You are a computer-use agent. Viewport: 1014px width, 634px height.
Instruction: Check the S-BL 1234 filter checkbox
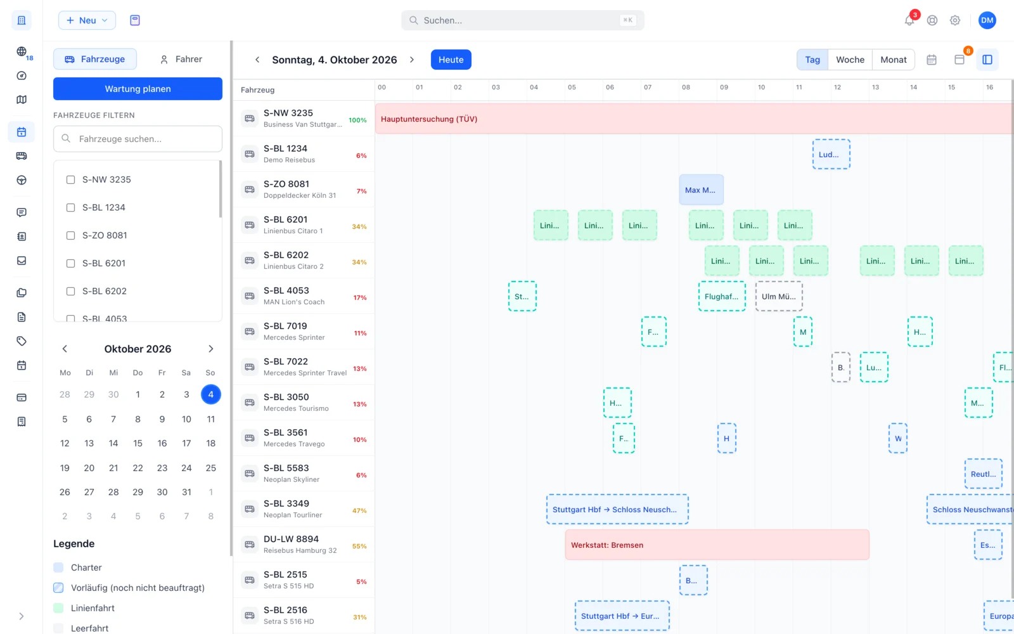tap(71, 207)
